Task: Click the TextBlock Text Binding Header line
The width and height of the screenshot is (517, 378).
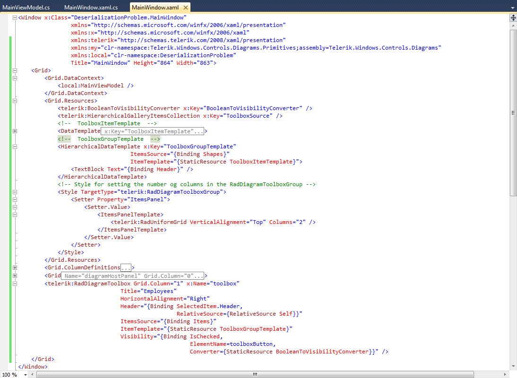Action: 132,170
